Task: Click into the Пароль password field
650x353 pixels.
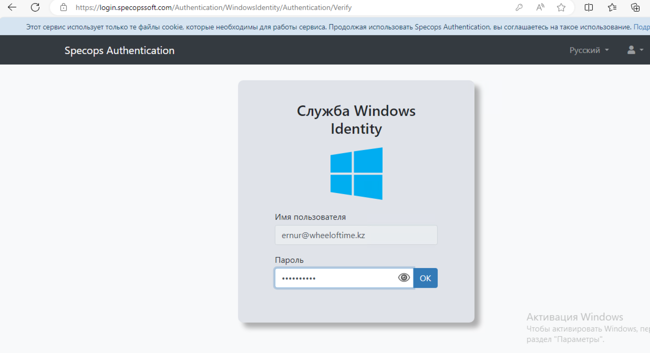Action: click(x=336, y=278)
